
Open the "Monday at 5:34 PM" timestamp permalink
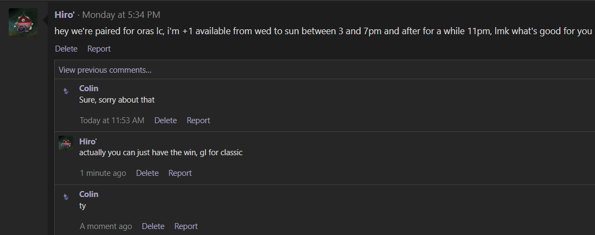pyautogui.click(x=121, y=15)
